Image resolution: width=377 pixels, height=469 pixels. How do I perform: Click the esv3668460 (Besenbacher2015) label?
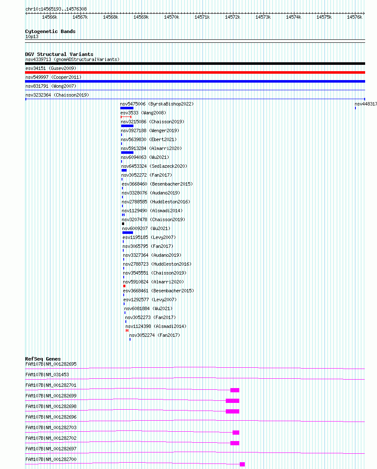(157, 184)
